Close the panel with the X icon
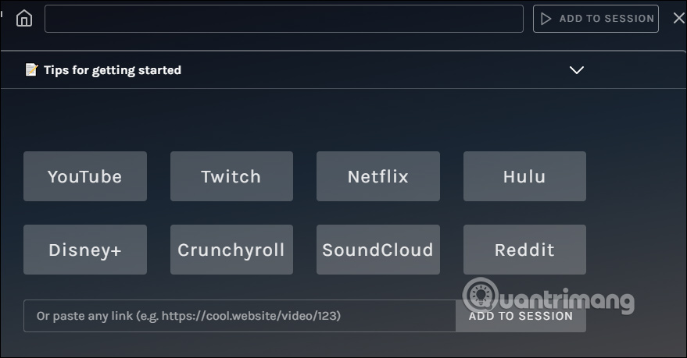 (678, 19)
